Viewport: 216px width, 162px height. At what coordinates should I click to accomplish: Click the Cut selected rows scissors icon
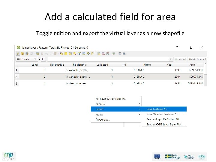point(46,54)
